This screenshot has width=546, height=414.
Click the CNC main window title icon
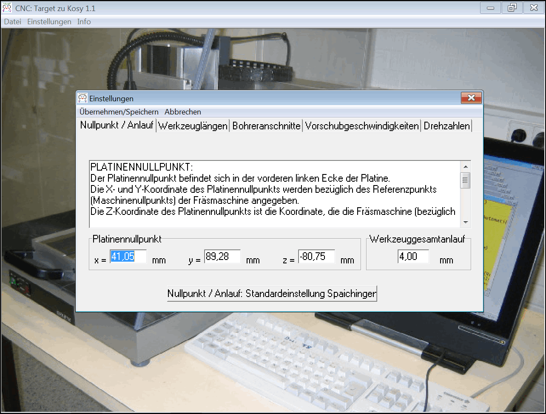point(7,8)
